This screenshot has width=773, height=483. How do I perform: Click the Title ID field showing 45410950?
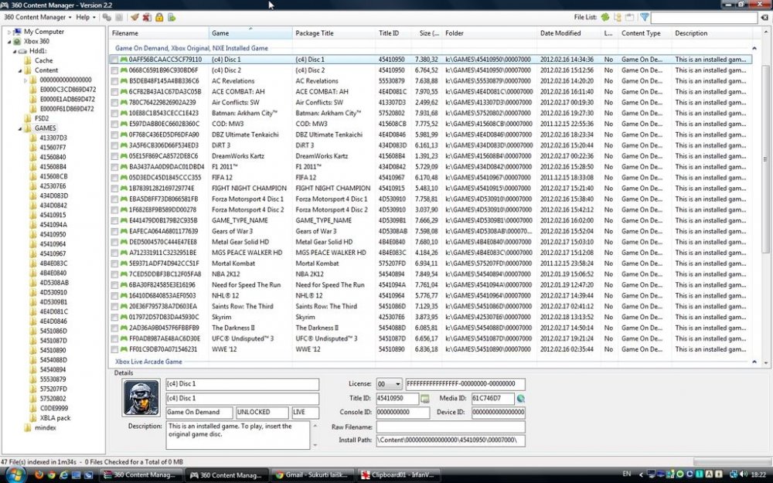point(397,398)
